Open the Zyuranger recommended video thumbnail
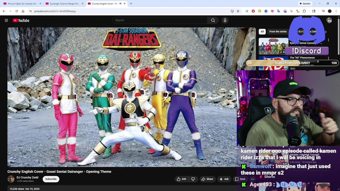Viewport: 340px width, 191px height. pos(273,46)
